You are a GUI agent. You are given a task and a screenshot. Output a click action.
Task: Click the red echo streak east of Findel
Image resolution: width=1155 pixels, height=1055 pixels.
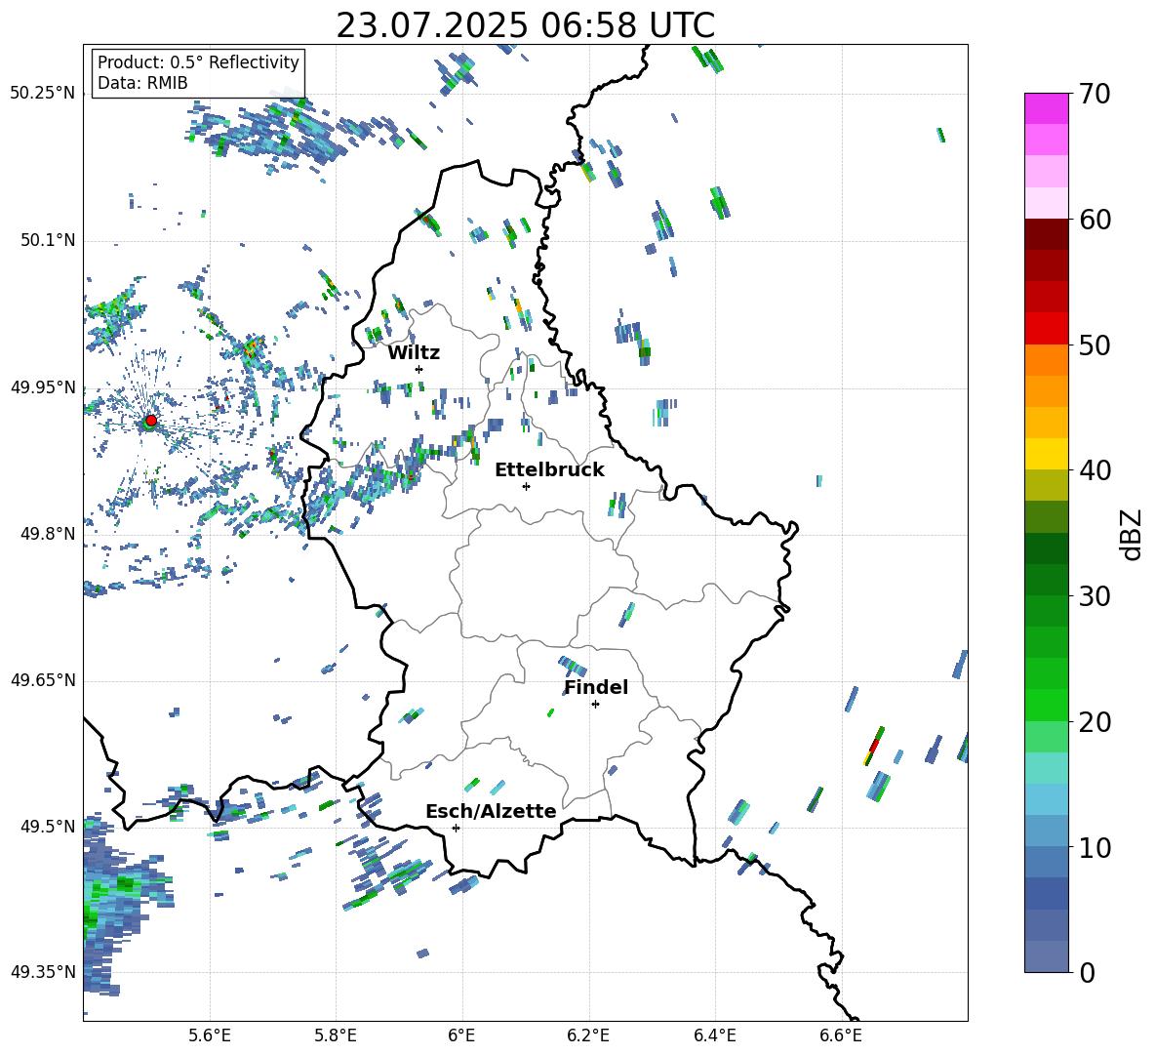click(874, 745)
